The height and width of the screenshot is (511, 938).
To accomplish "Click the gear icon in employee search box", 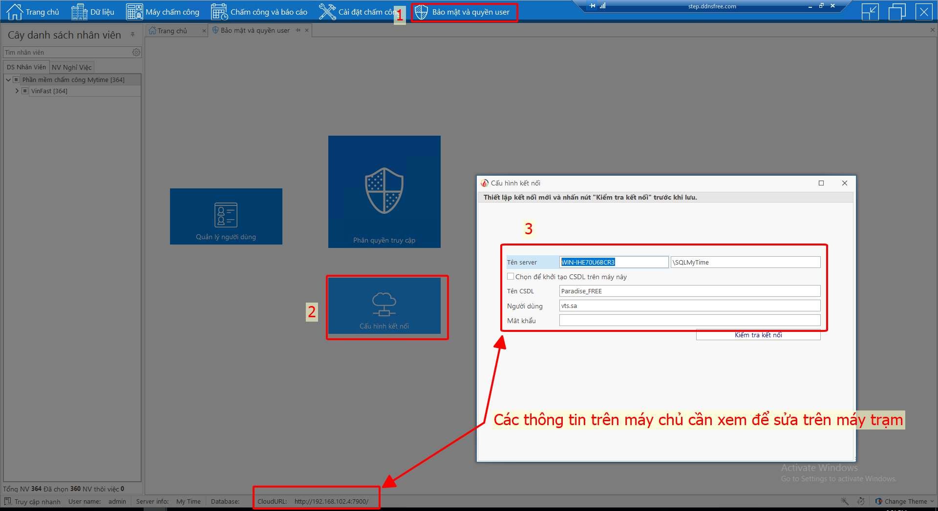I will click(136, 52).
